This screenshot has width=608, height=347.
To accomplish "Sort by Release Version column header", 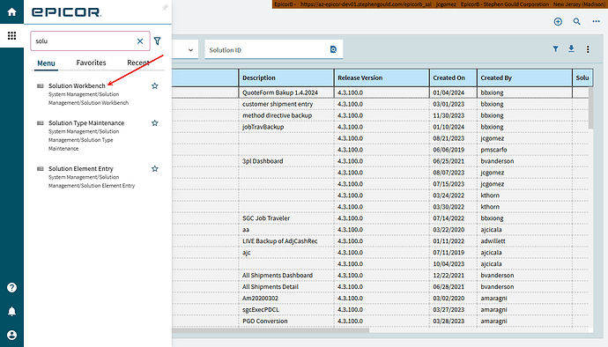I will point(382,78).
